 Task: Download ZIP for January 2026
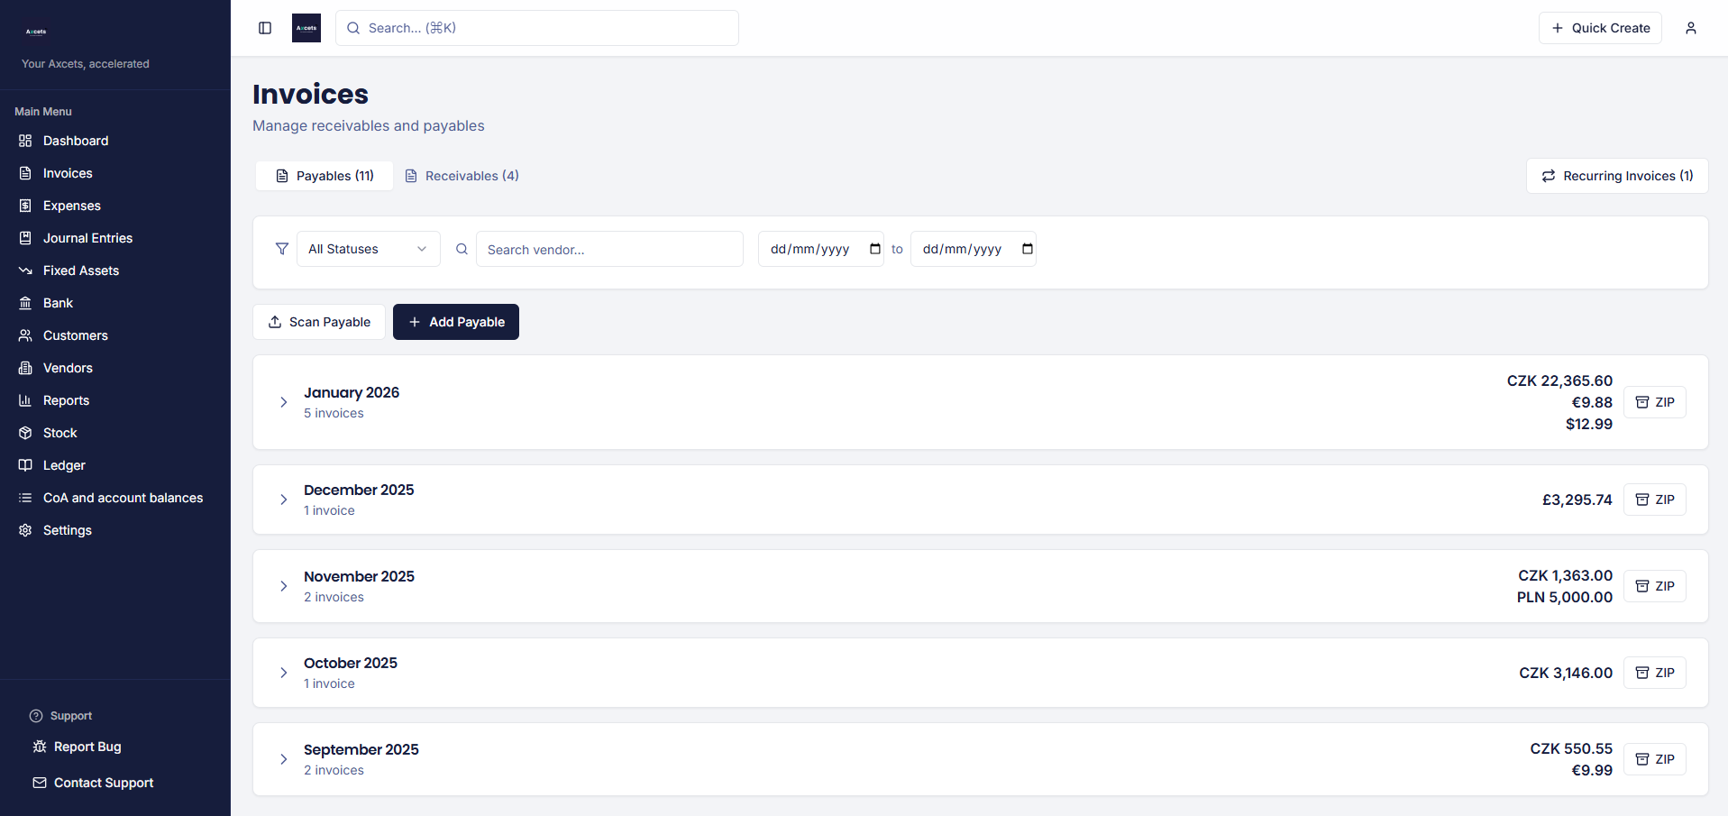point(1655,402)
